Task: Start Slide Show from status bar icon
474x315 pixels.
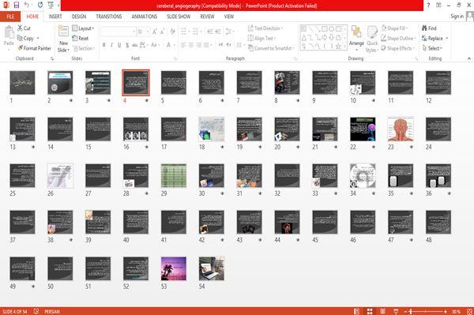Action: tap(396, 311)
